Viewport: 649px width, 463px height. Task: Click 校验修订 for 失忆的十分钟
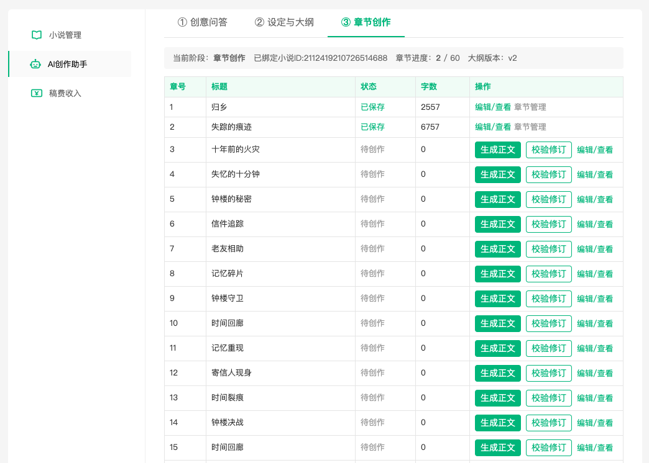tap(548, 174)
